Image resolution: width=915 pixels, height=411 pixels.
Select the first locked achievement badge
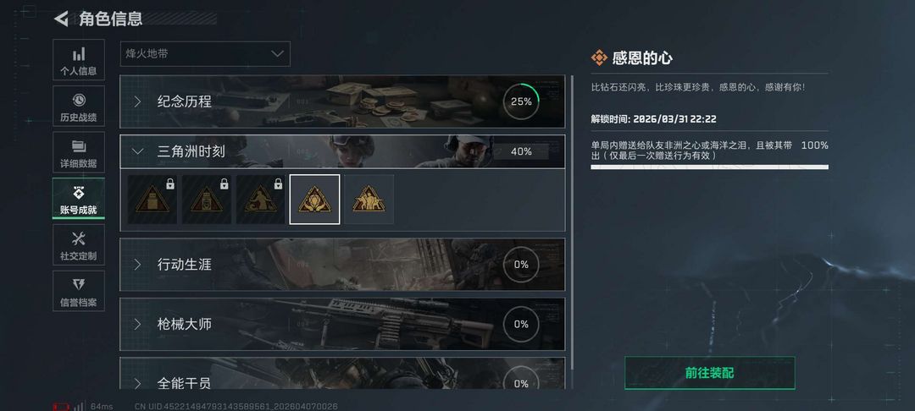pyautogui.click(x=152, y=199)
